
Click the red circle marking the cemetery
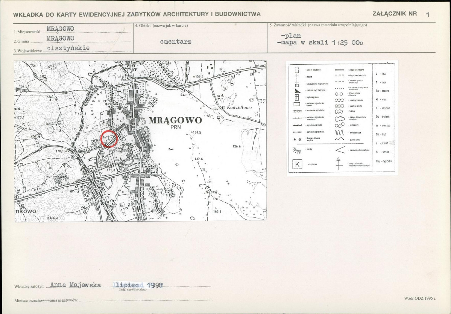pos(109,139)
